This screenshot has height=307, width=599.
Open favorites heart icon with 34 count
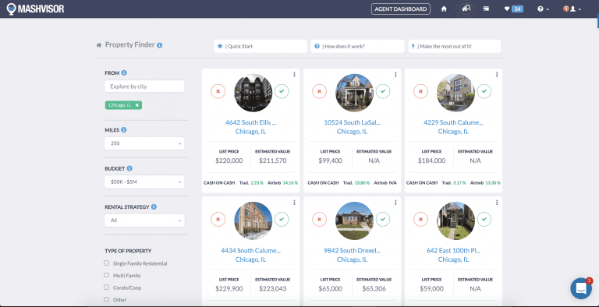point(513,9)
